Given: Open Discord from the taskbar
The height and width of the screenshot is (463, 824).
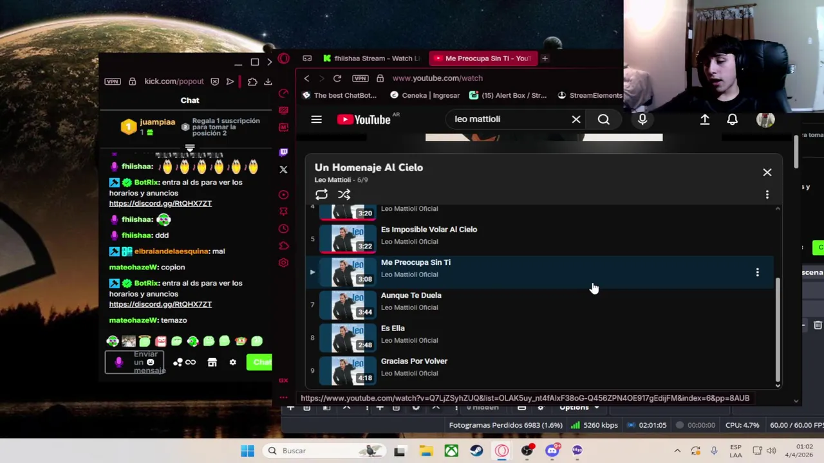Looking at the screenshot, I should [552, 451].
